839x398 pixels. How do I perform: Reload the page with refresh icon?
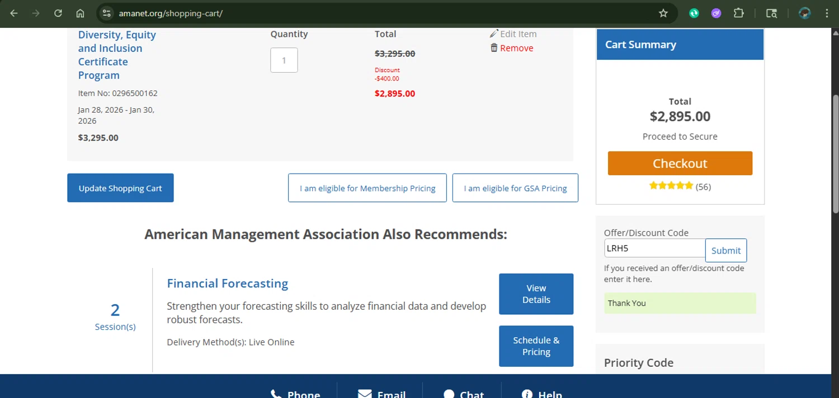coord(58,13)
